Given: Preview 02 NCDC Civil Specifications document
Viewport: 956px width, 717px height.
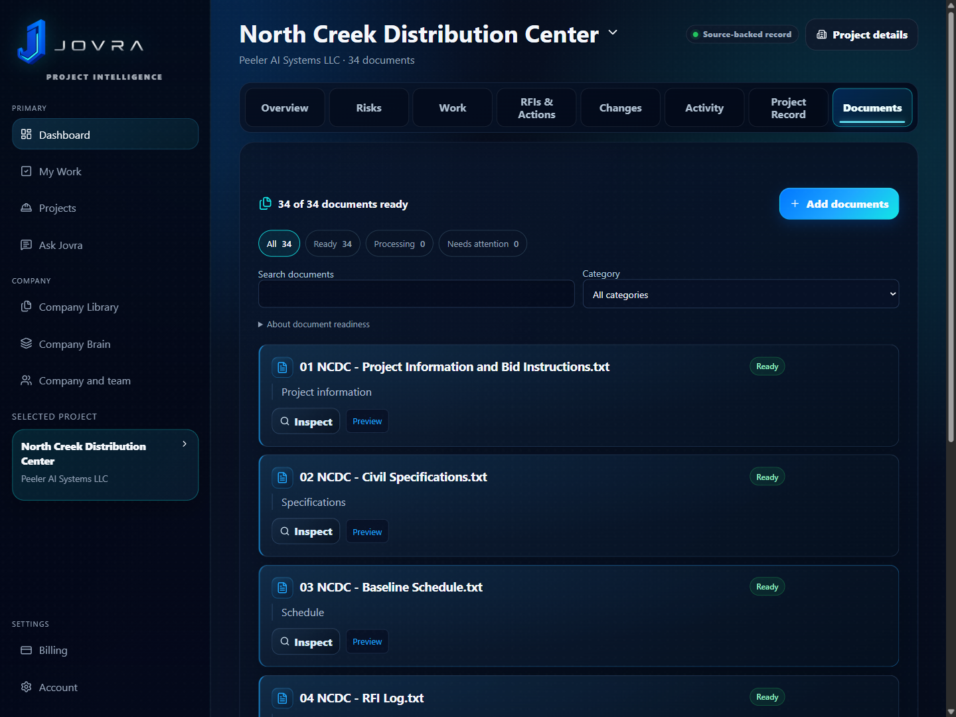Looking at the screenshot, I should [x=367, y=532].
